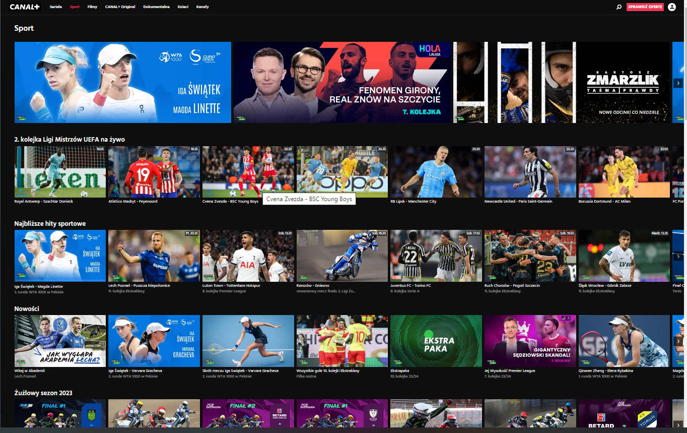The width and height of the screenshot is (687, 433).
Task: Open the Bartosz Zmarzlik Taśma Prawdy banner
Action: pyautogui.click(x=562, y=82)
